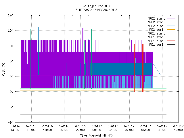The image size is (184, 138).
Task: Click the 'NPD2 bias' legend label
Action: click(x=156, y=26)
